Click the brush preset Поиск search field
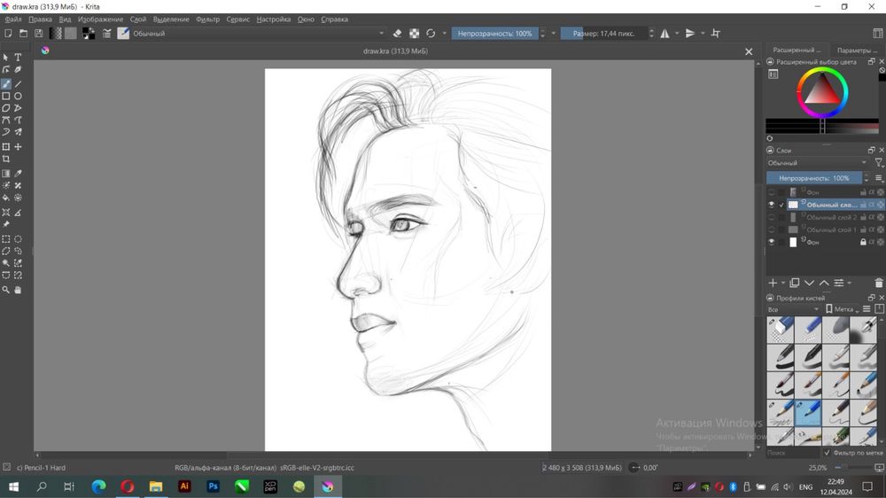This screenshot has width=886, height=498. pos(793,453)
